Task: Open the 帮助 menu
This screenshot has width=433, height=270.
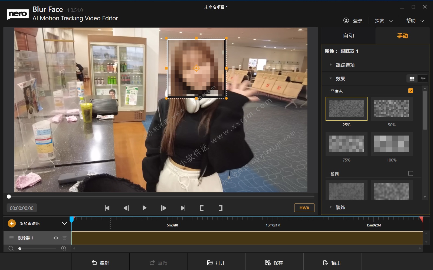Action: 415,21
